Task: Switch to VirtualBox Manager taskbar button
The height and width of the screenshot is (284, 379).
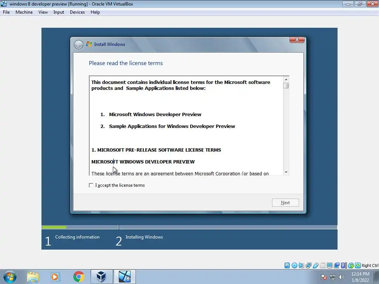Action: [x=101, y=277]
